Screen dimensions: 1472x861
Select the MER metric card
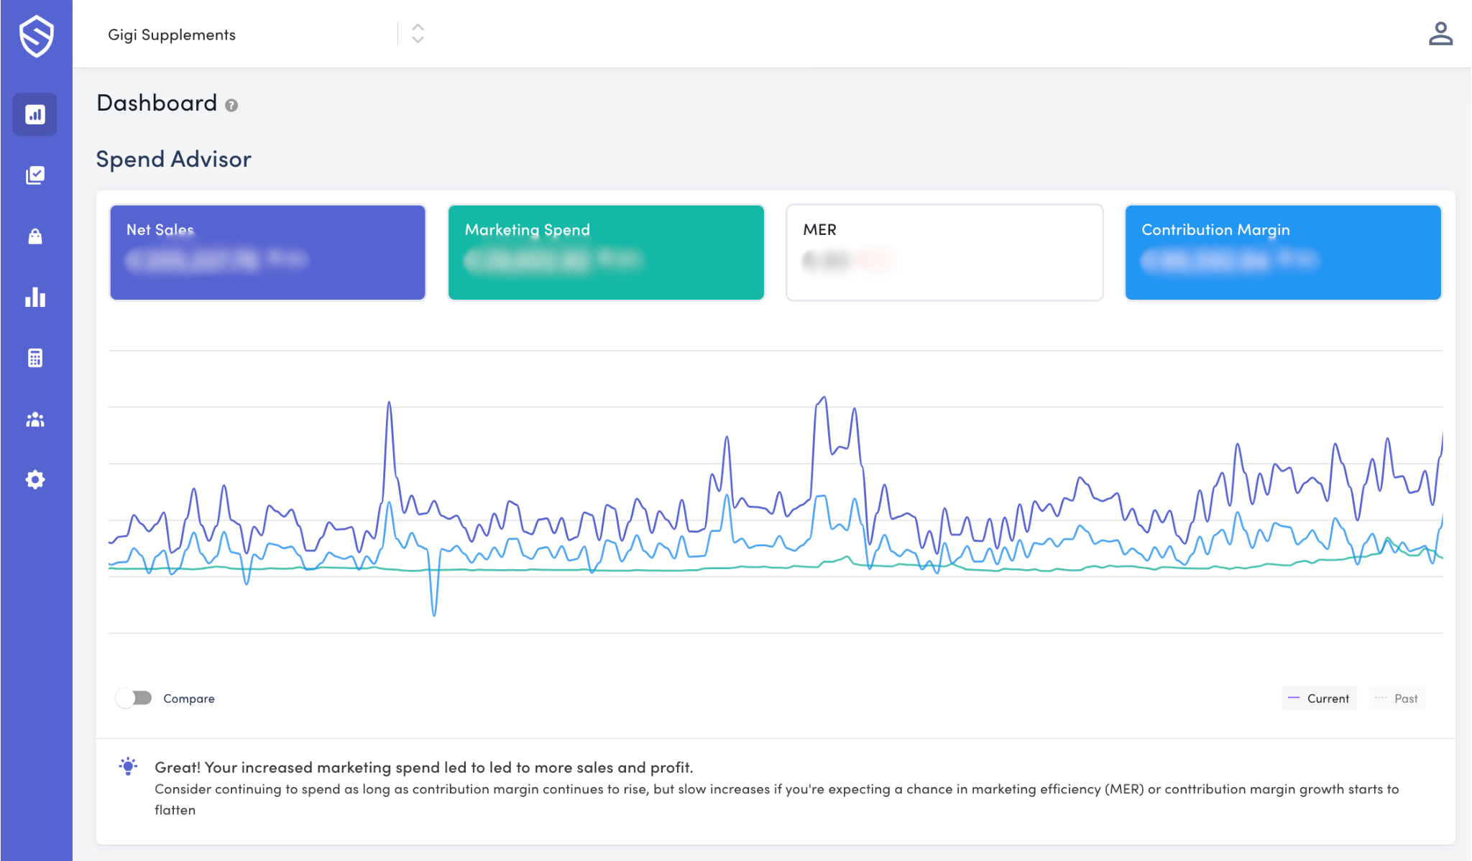click(944, 252)
